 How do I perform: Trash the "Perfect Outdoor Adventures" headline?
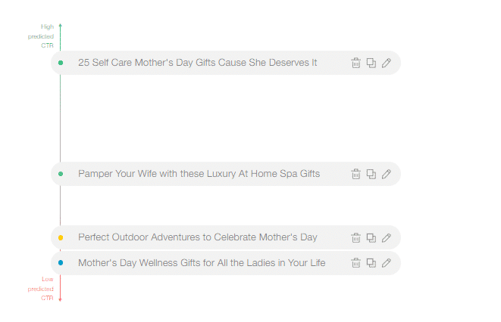[355, 237]
